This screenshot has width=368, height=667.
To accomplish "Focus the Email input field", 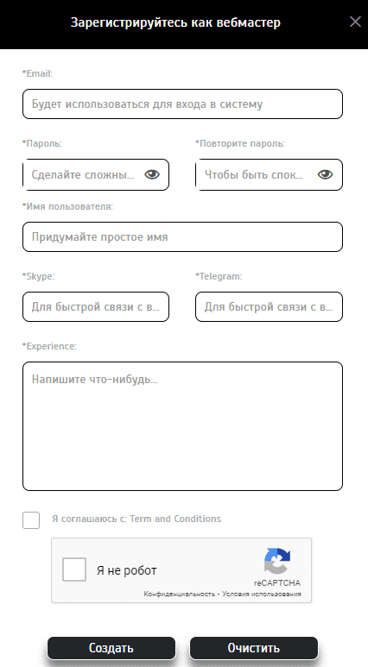I will (183, 104).
